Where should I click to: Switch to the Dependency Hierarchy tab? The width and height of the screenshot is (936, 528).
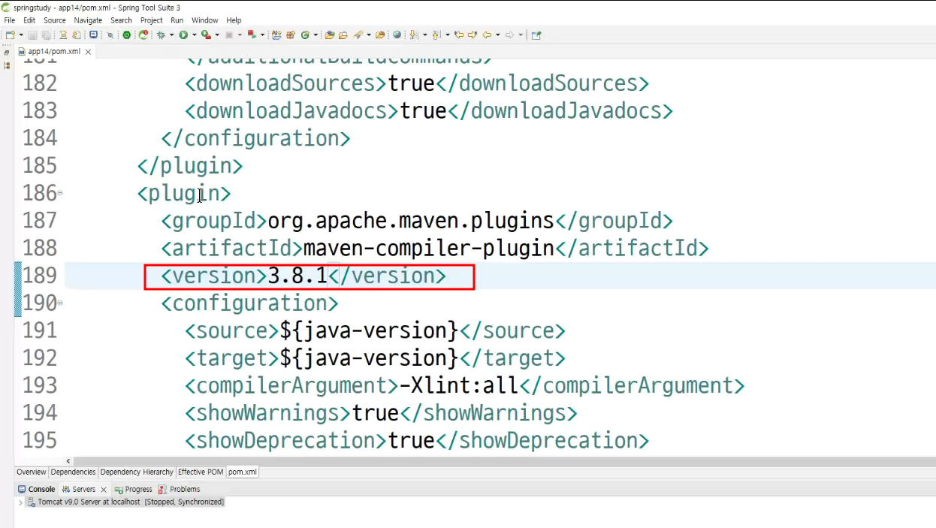click(x=137, y=472)
